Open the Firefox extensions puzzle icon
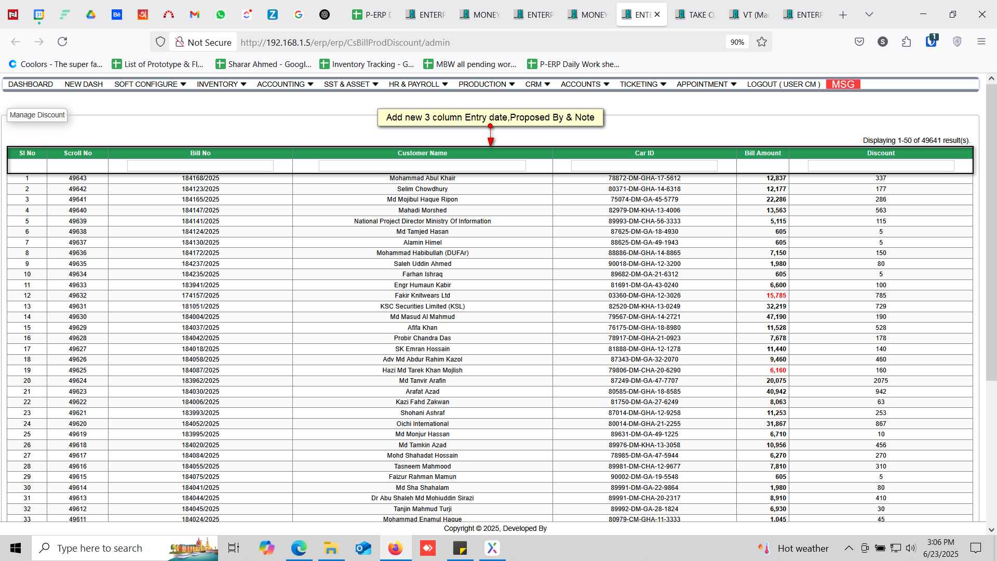Image resolution: width=997 pixels, height=561 pixels. 907,42
